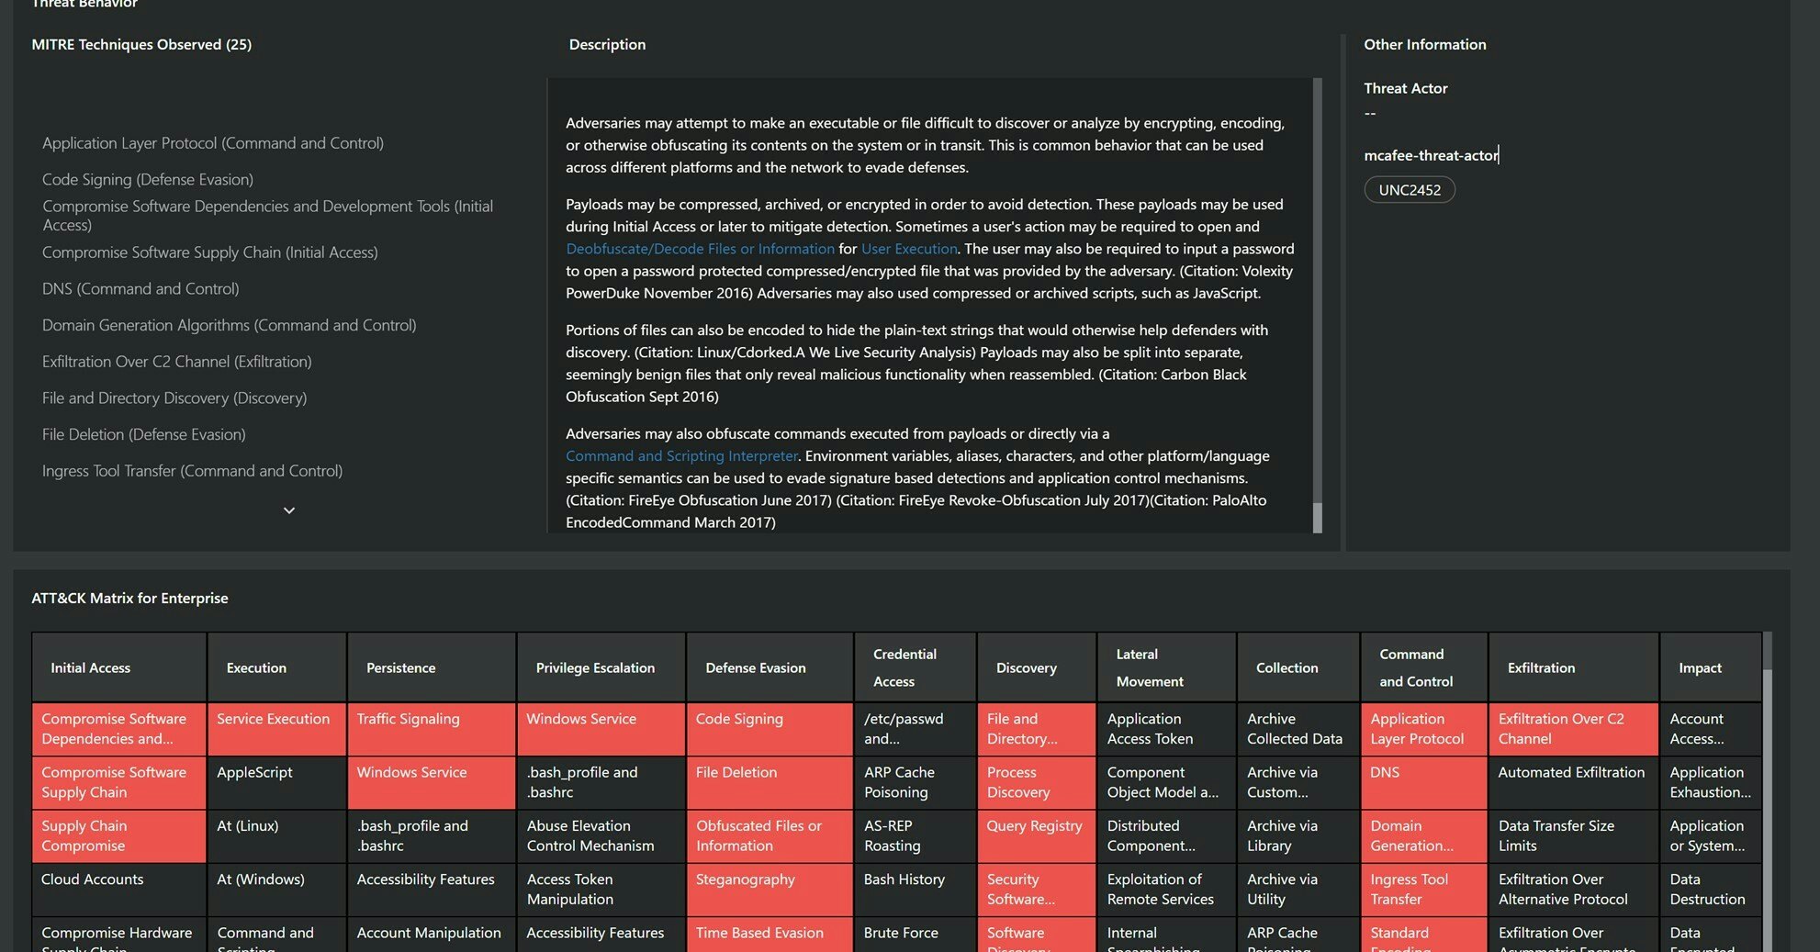Click the Privilege Escalation column header
The width and height of the screenshot is (1820, 952).
pyautogui.click(x=601, y=667)
